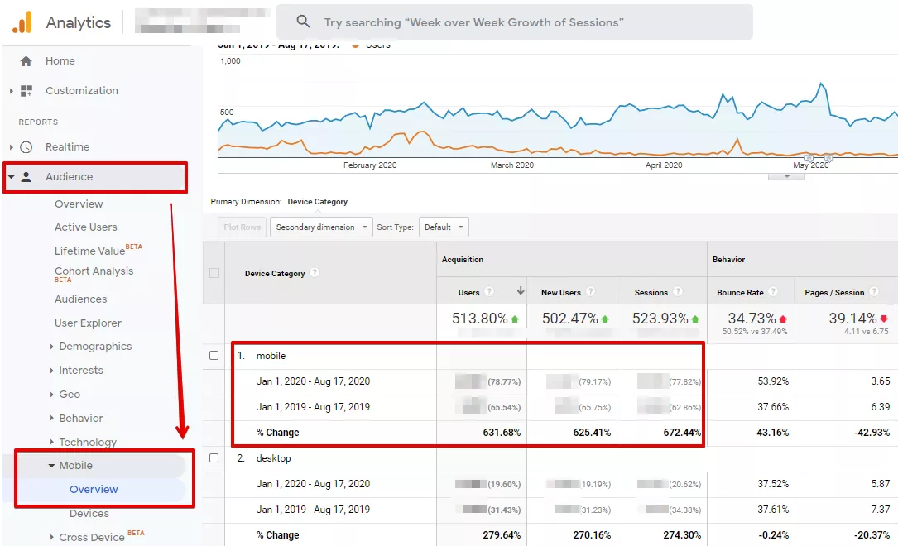The height and width of the screenshot is (546, 898).
Task: Click the Home house icon
Action: pyautogui.click(x=26, y=60)
